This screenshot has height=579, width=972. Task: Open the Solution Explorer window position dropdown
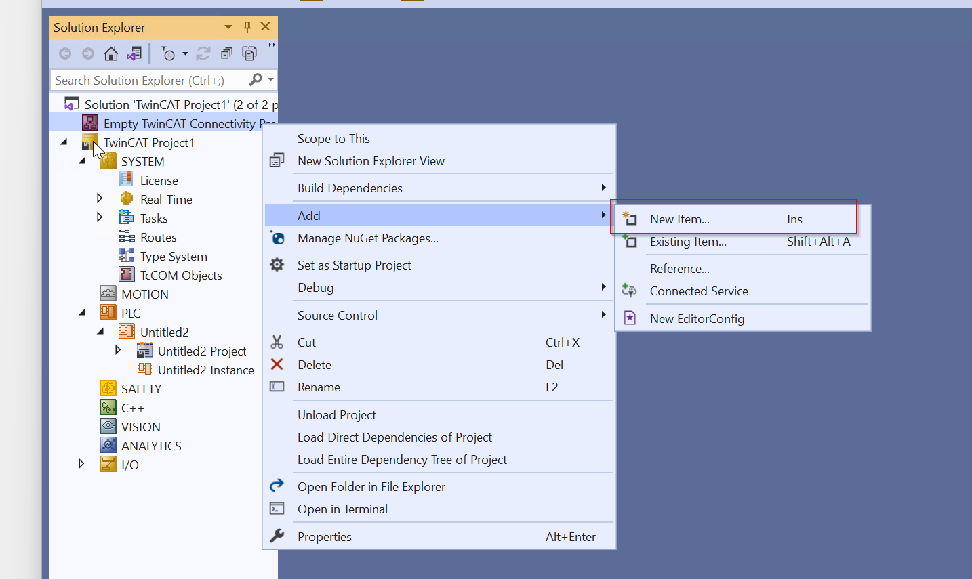point(228,27)
